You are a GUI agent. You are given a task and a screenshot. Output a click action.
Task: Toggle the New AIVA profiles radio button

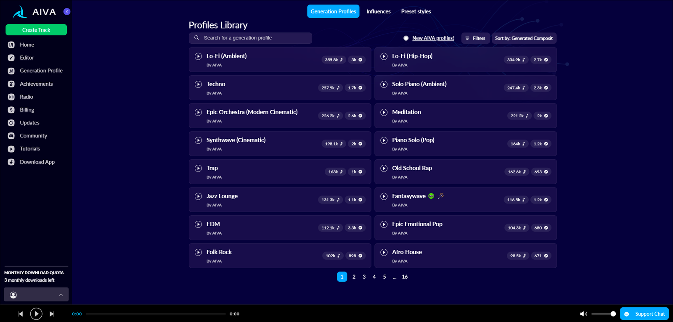[406, 38]
